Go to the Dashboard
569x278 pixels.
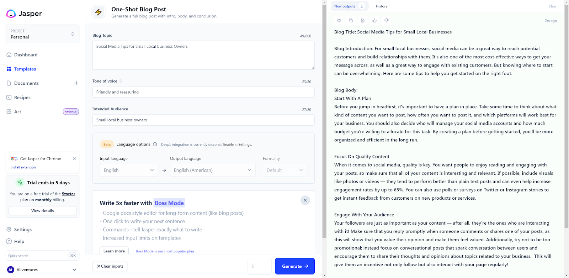tap(26, 54)
